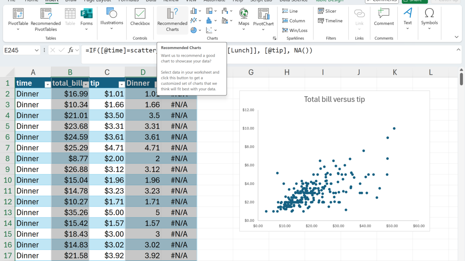465x261 pixels.
Task: Insert a new Comment
Action: [384, 18]
